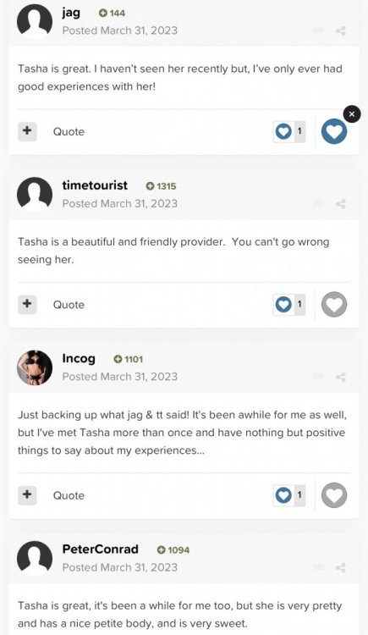Open PeterConrad's reputation score 1094

pyautogui.click(x=173, y=550)
